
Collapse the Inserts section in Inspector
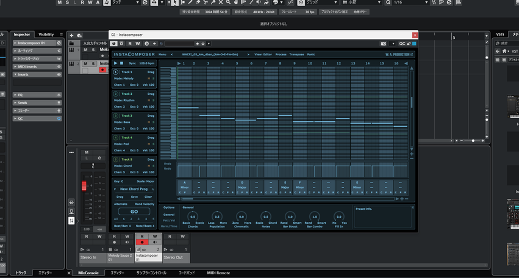point(37,75)
